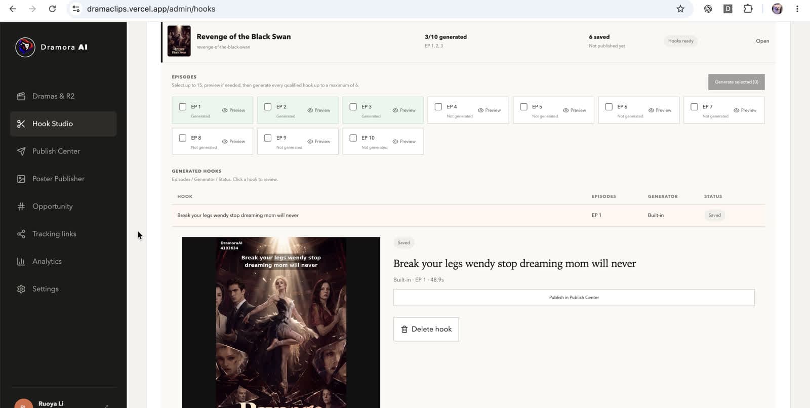Select Hook Studio in the sidebar
This screenshot has width=810, height=408.
point(63,124)
